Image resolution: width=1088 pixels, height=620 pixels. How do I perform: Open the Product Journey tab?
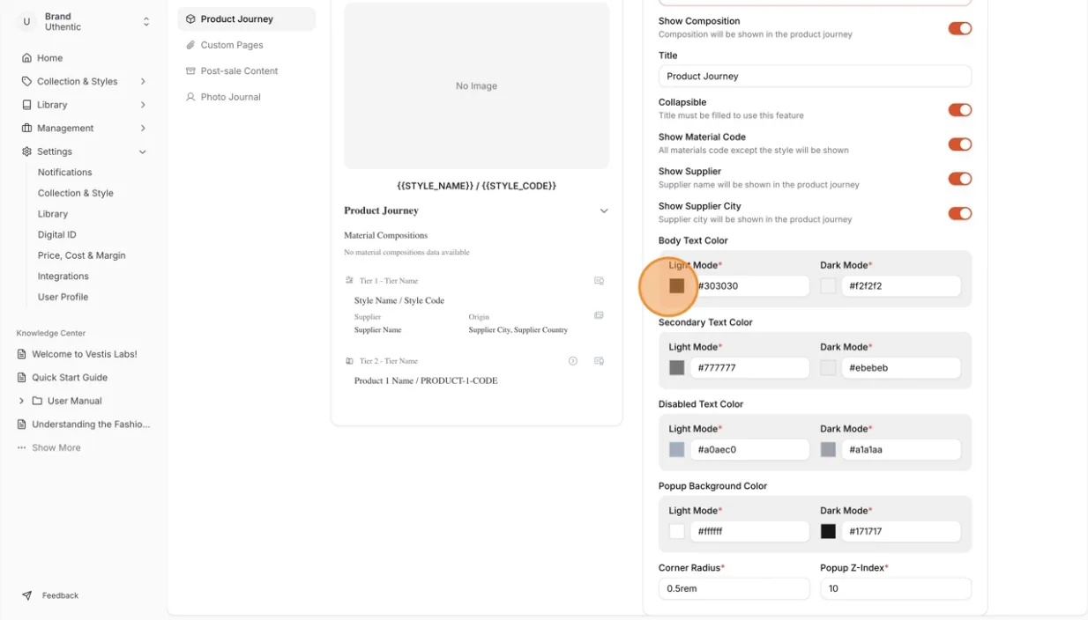(x=246, y=18)
